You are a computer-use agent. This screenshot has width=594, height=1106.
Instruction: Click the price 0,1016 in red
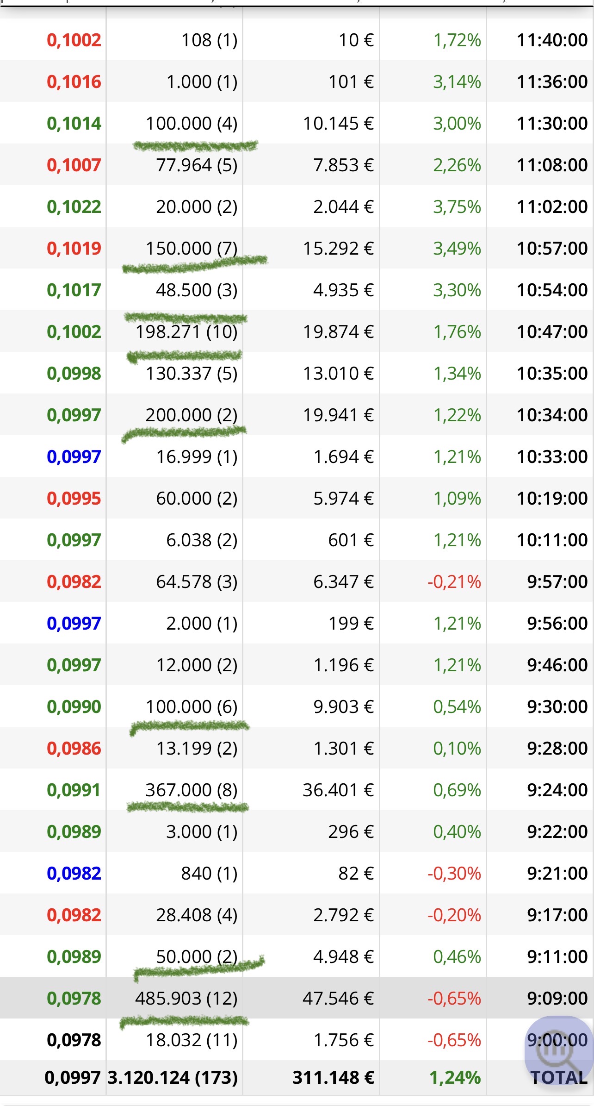(x=74, y=82)
